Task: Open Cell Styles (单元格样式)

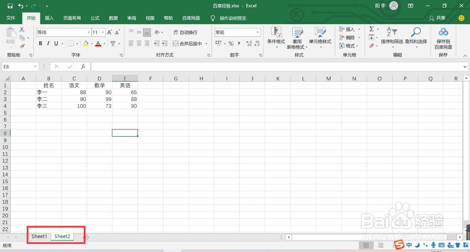Action: (x=320, y=38)
